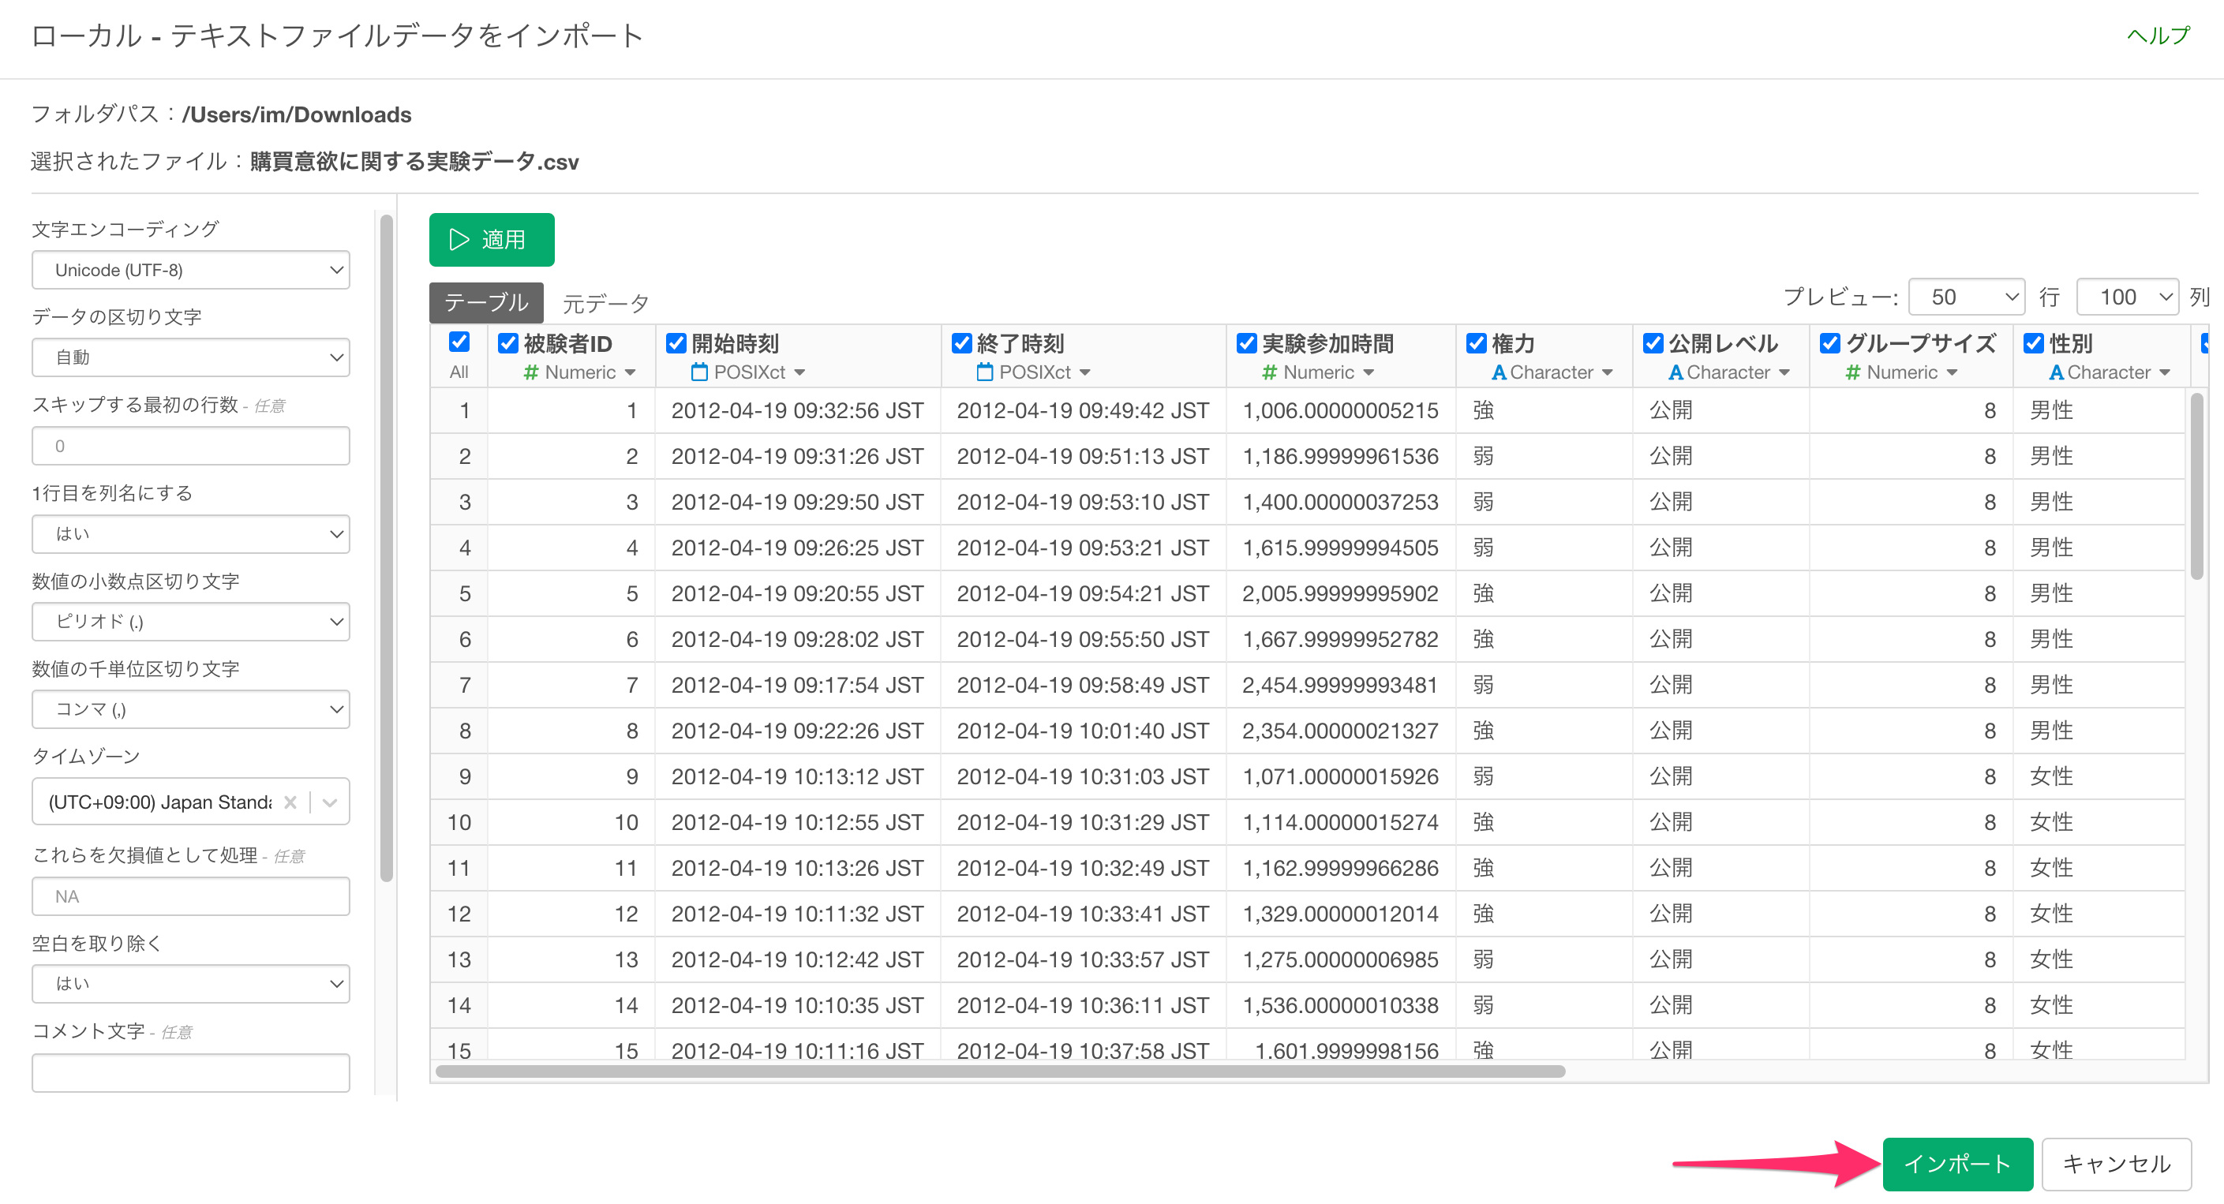Expand the タイムズーン dropdown chevron
Viewport: 2224px width, 1204px height.
(330, 802)
